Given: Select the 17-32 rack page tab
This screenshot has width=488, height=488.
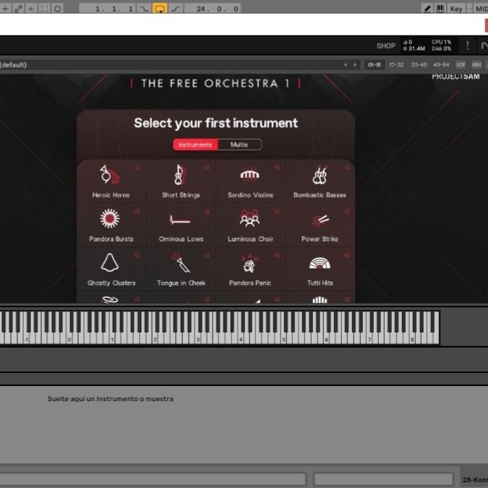Looking at the screenshot, I should click(396, 65).
